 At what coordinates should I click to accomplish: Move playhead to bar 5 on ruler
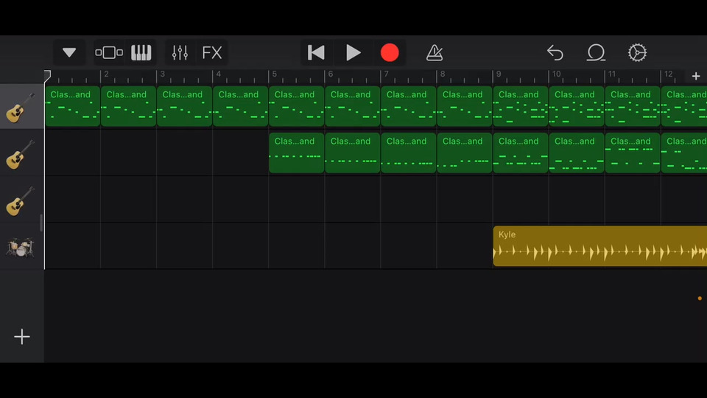coord(274,74)
